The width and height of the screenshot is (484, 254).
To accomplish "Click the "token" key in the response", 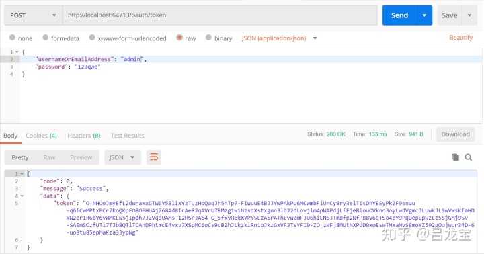I will pos(65,203).
